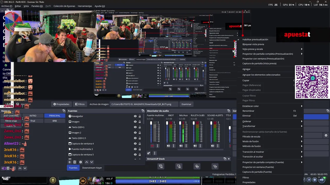Viewport: 330px width, 185px height.
Task: Toggle lock on Captura de ventana 4
Action: click(140, 144)
